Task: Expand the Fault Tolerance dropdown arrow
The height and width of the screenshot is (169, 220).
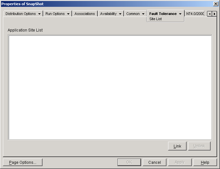Action: (180, 14)
